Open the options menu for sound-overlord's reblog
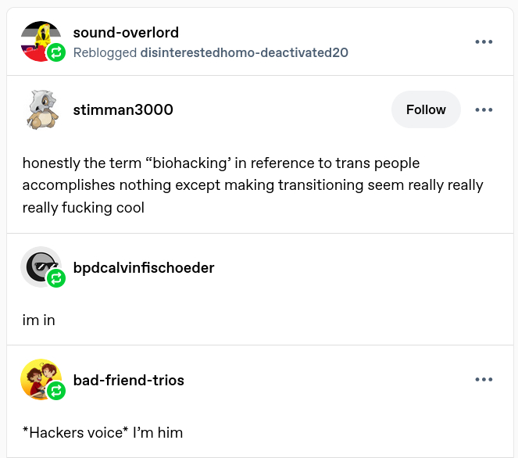Image resolution: width=518 pixels, height=458 pixels. (x=484, y=41)
